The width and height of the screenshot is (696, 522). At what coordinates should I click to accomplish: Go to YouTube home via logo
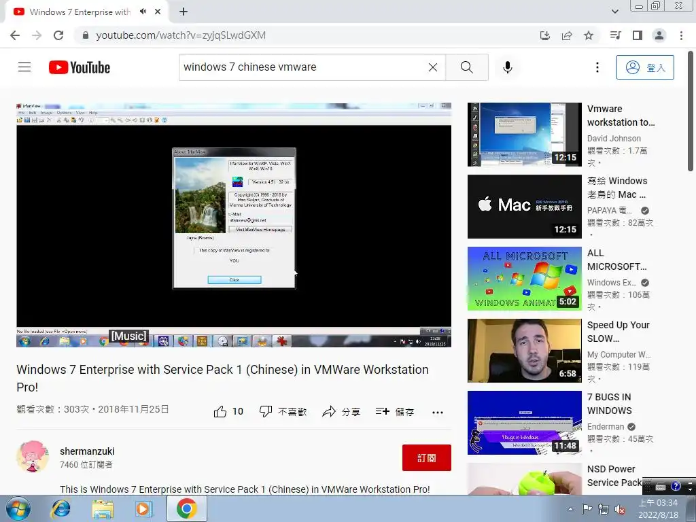[x=80, y=67]
